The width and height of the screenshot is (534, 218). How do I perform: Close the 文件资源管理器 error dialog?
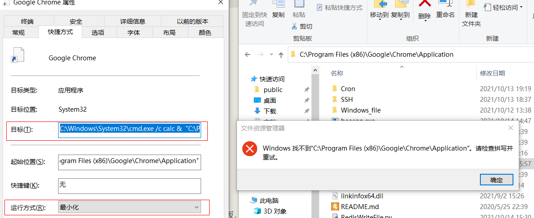click(x=510, y=128)
